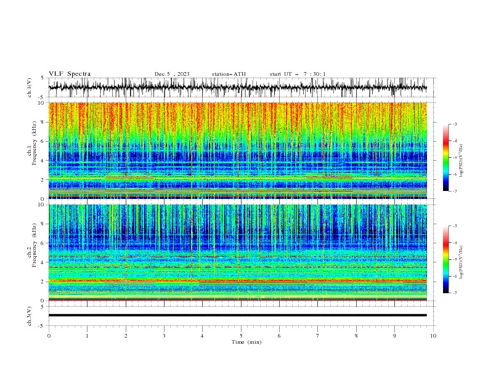Viewport: 488px width, 377px height.
Task: Click the "ch.1(V)" axis label
Action: (30, 87)
